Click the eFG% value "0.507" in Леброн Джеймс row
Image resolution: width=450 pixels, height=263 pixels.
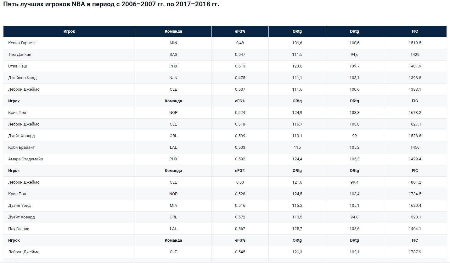[240, 89]
